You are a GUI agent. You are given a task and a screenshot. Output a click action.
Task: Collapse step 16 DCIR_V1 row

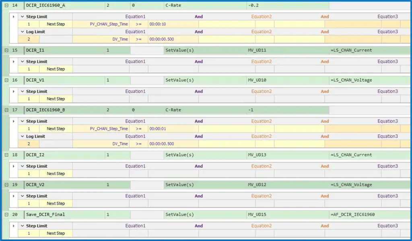coord(6,80)
